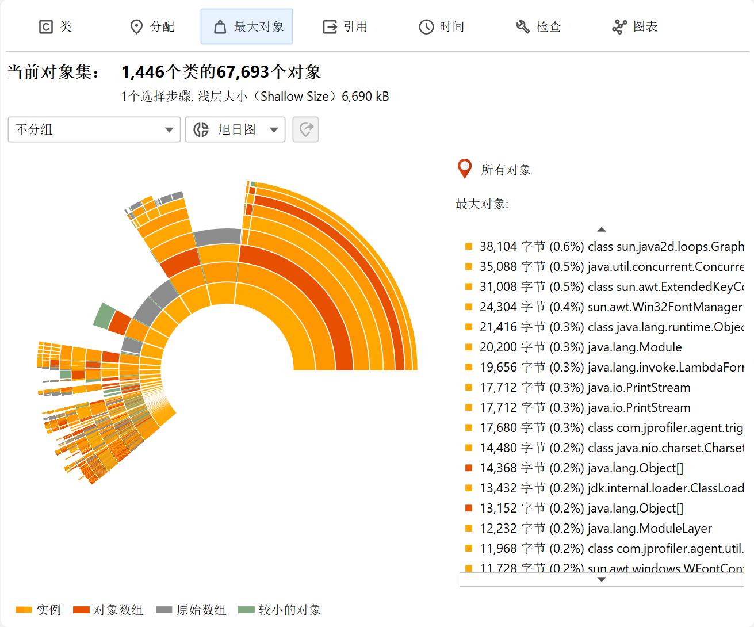The height and width of the screenshot is (627, 754).
Task: Click the 对象数组 legend color swatch
Action: 81,610
